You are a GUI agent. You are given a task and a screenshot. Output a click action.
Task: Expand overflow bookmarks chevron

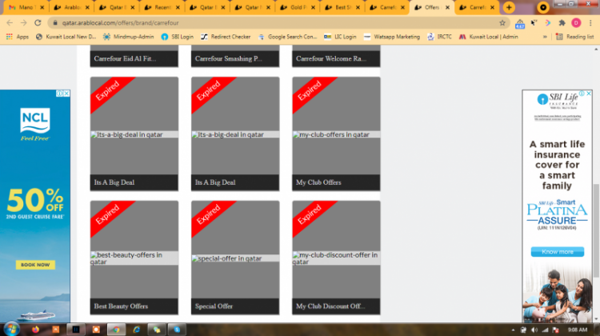[x=545, y=37]
